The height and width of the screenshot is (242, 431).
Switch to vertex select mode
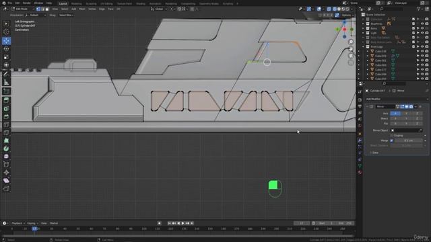[x=38, y=9]
